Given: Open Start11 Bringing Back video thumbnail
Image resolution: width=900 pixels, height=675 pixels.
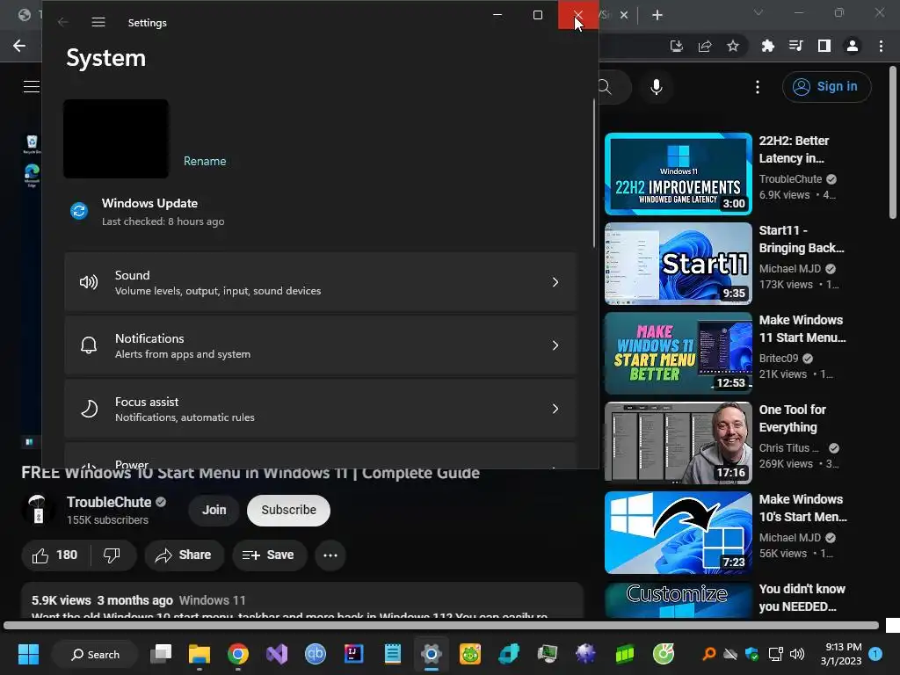Looking at the screenshot, I should pos(678,264).
